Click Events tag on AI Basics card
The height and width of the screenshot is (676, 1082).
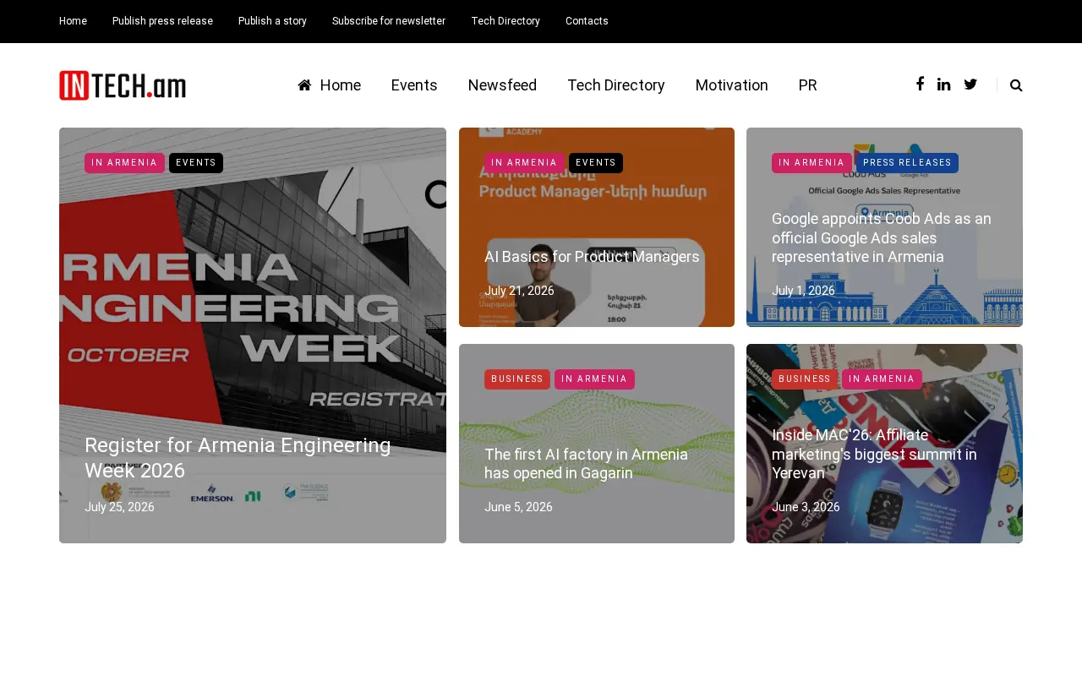tap(596, 163)
